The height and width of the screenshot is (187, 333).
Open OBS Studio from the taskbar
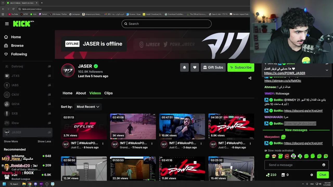coord(47,184)
